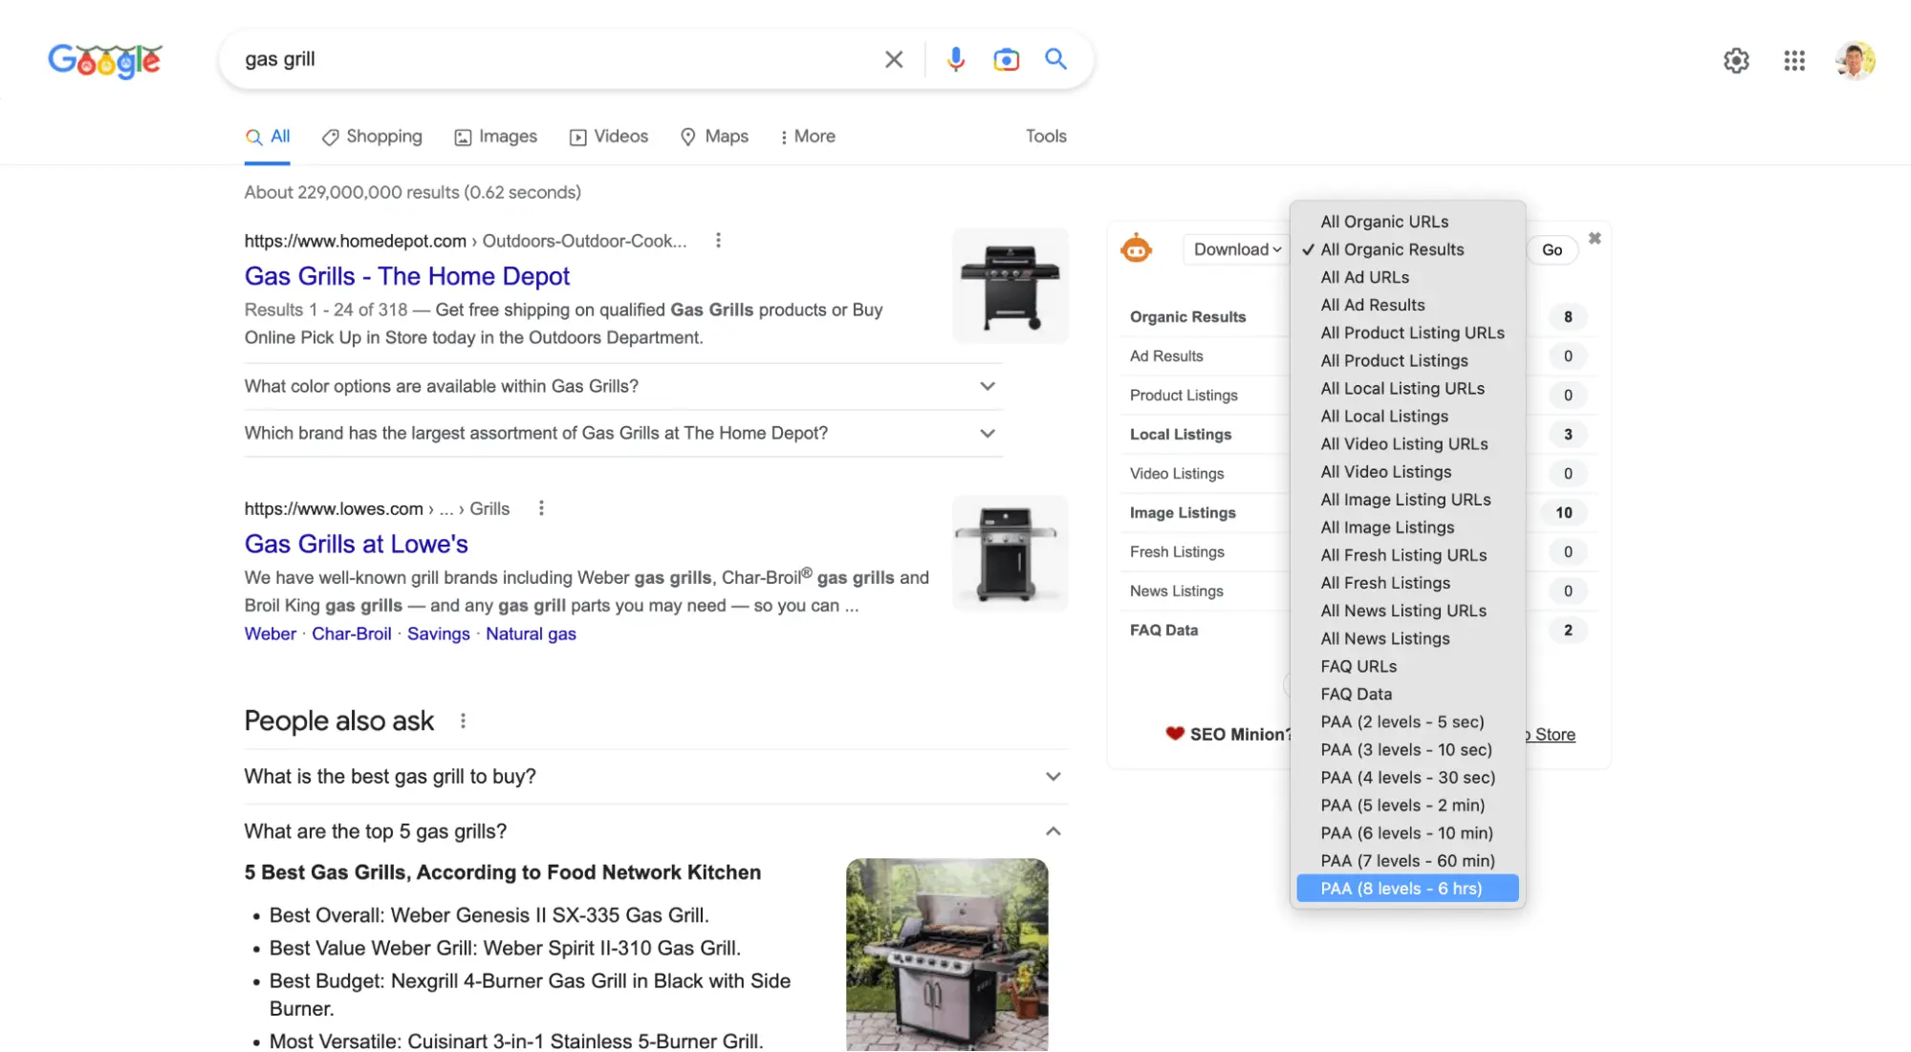1911x1052 pixels.
Task: Collapse What are the top 5 gas grills
Action: click(x=1053, y=831)
